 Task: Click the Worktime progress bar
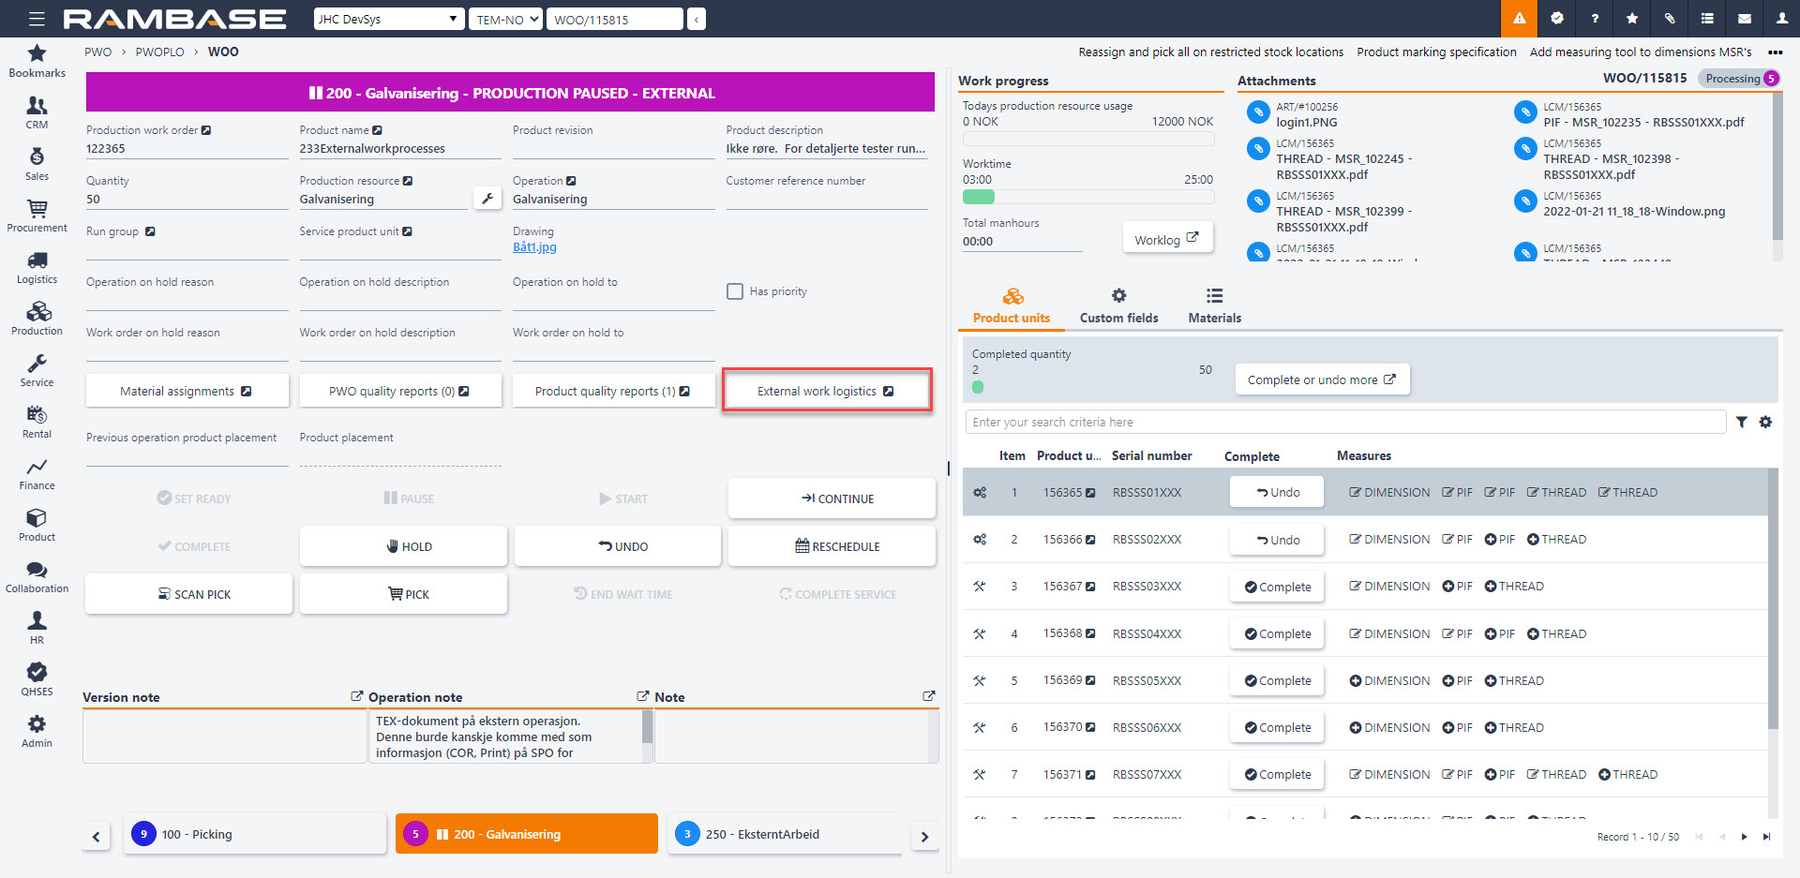tap(1087, 197)
